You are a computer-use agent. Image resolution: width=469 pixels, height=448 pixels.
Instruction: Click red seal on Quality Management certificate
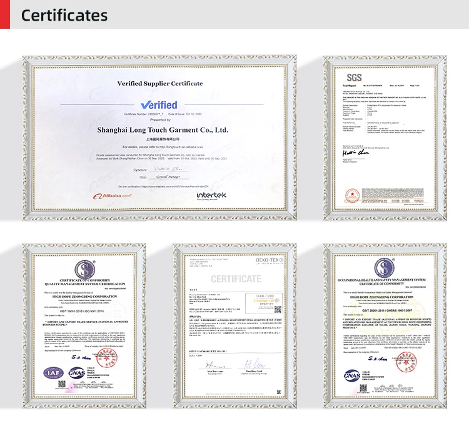(106, 359)
